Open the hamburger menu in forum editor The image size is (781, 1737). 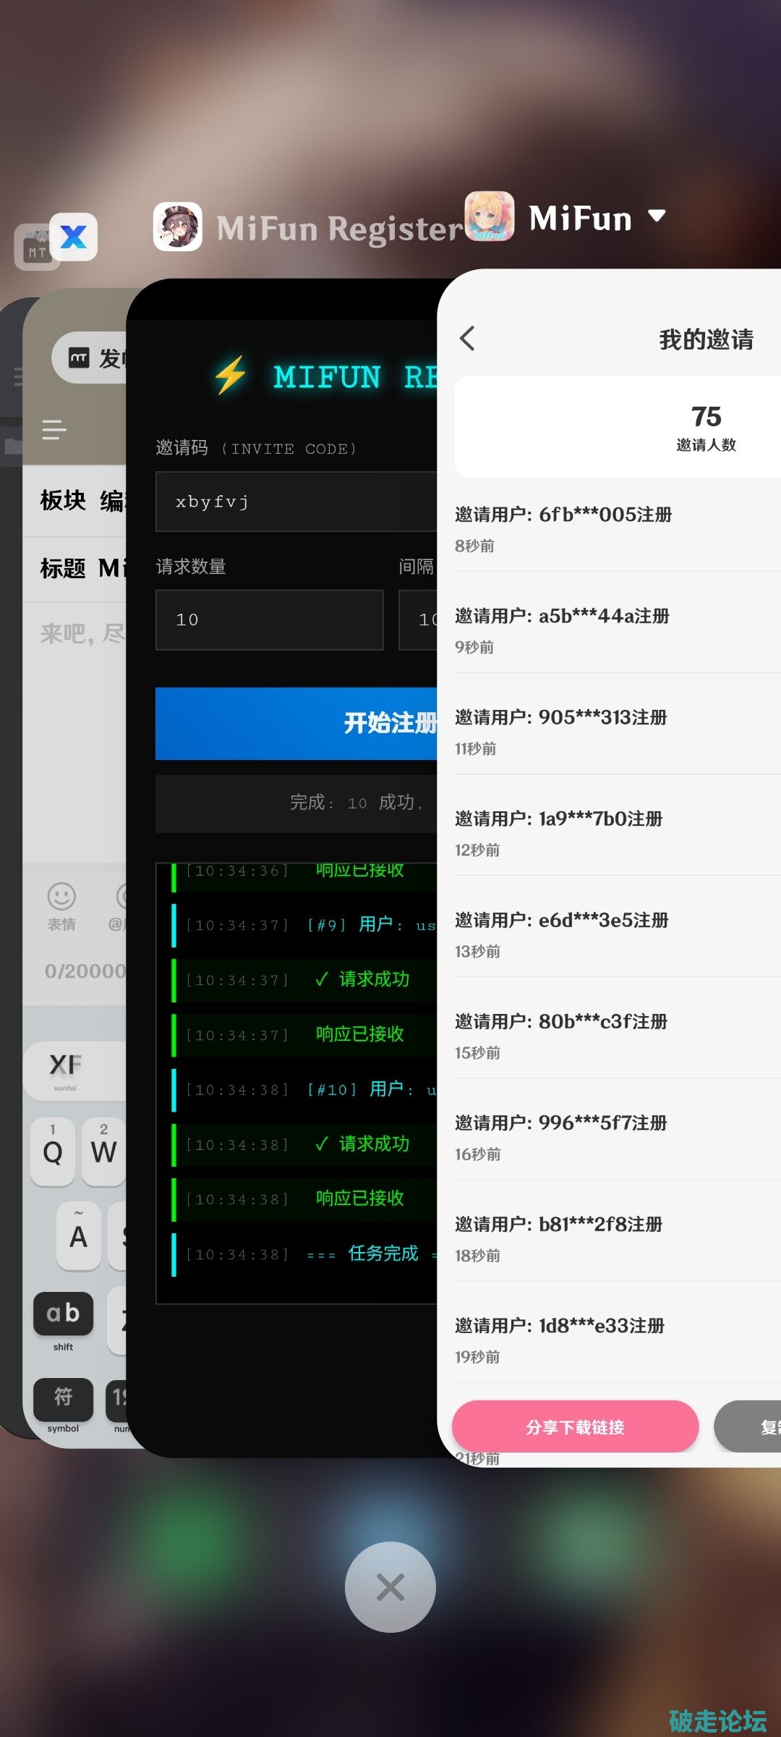point(54,430)
